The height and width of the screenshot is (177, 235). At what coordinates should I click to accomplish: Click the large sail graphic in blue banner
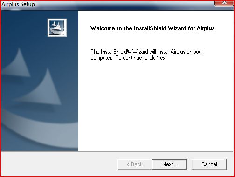tap(43, 88)
